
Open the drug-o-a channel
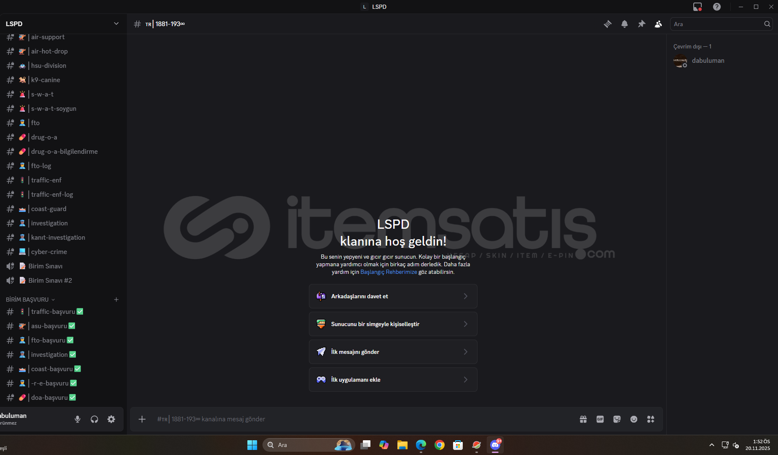(x=63, y=137)
